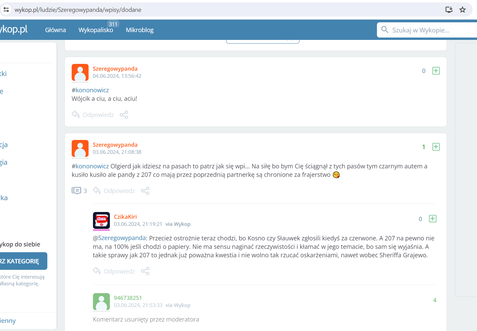The height and width of the screenshot is (331, 477).
Task: Click 'Odpowiedz' on the Olgierd post
Action: (x=119, y=191)
